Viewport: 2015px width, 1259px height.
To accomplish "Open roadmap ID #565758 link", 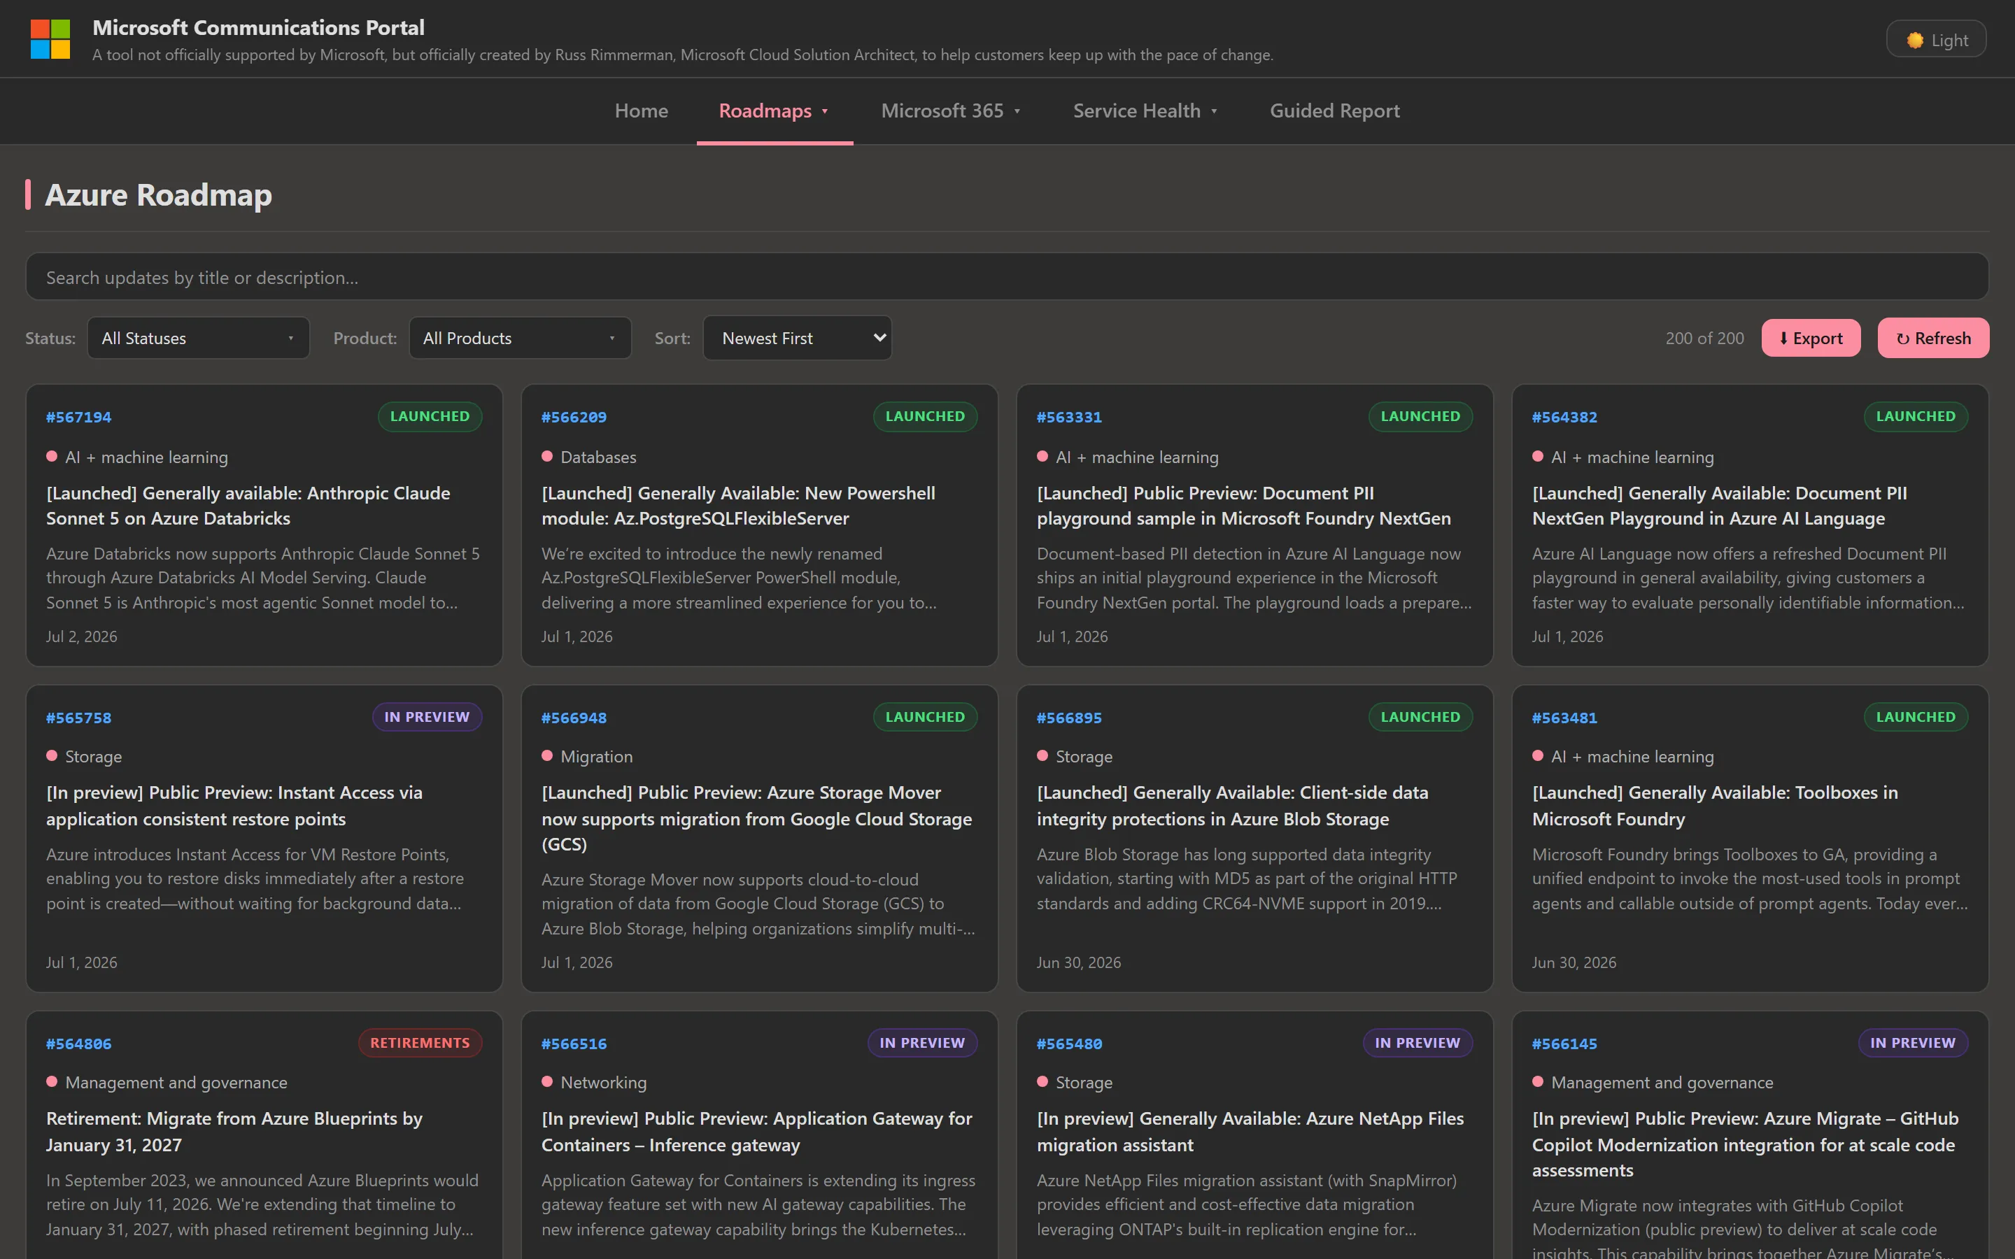I will click(78, 718).
